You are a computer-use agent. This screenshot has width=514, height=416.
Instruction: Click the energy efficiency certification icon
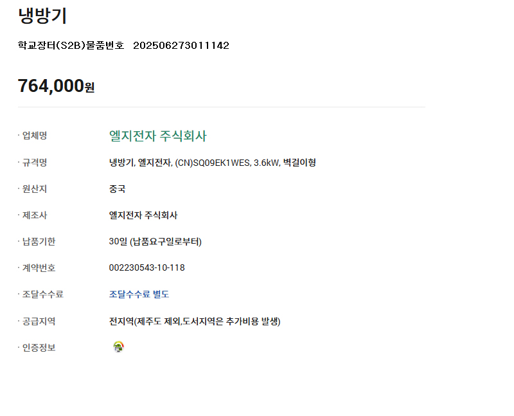coord(118,347)
